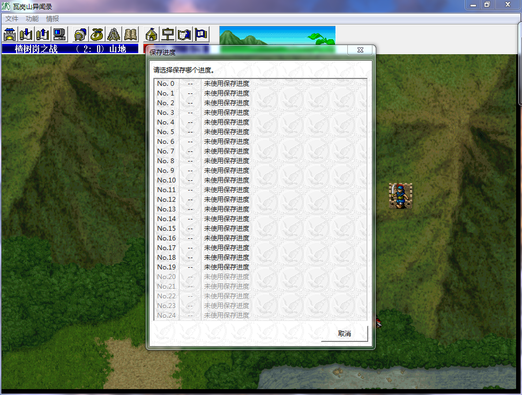522x395 pixels.
Task: Open the money bag items icon
Action: tap(97, 34)
